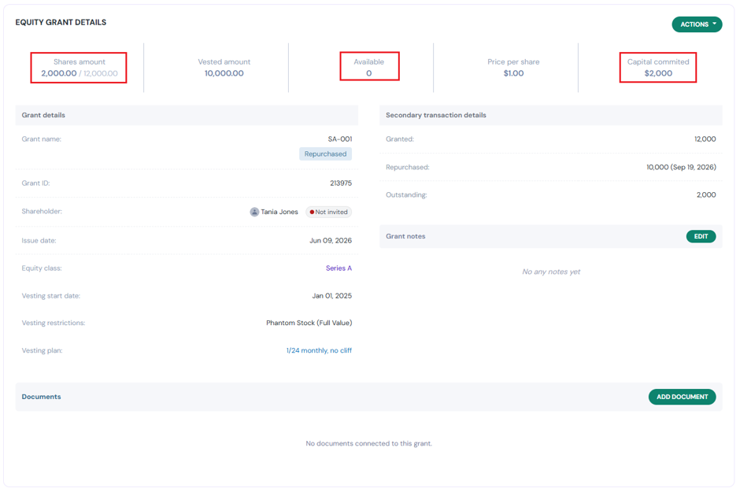Click the total shares figure 12,000.00
740x492 pixels.
pos(101,73)
